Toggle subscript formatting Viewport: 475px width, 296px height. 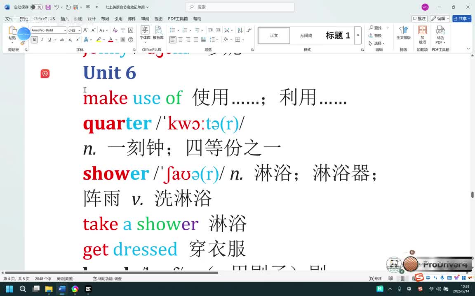[x=70, y=39]
